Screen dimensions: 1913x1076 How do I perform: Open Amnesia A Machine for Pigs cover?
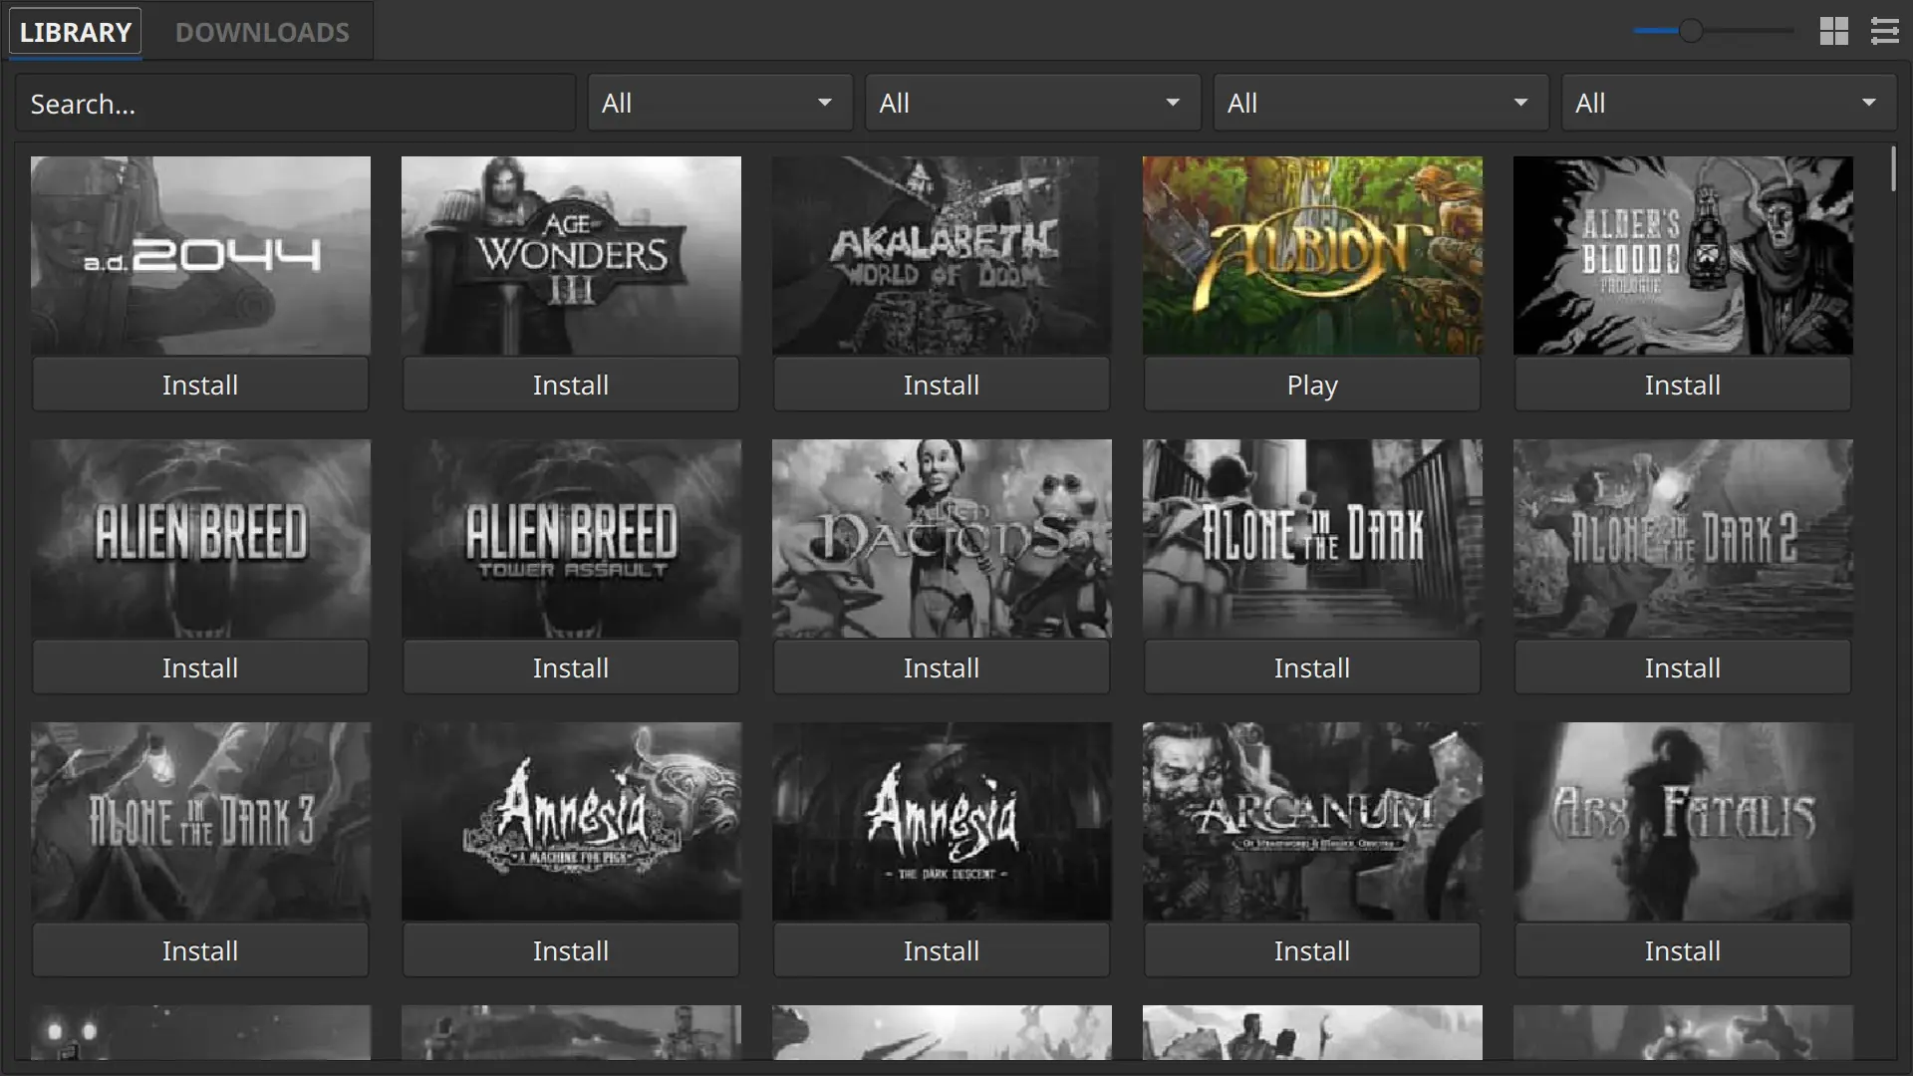pyautogui.click(x=571, y=821)
